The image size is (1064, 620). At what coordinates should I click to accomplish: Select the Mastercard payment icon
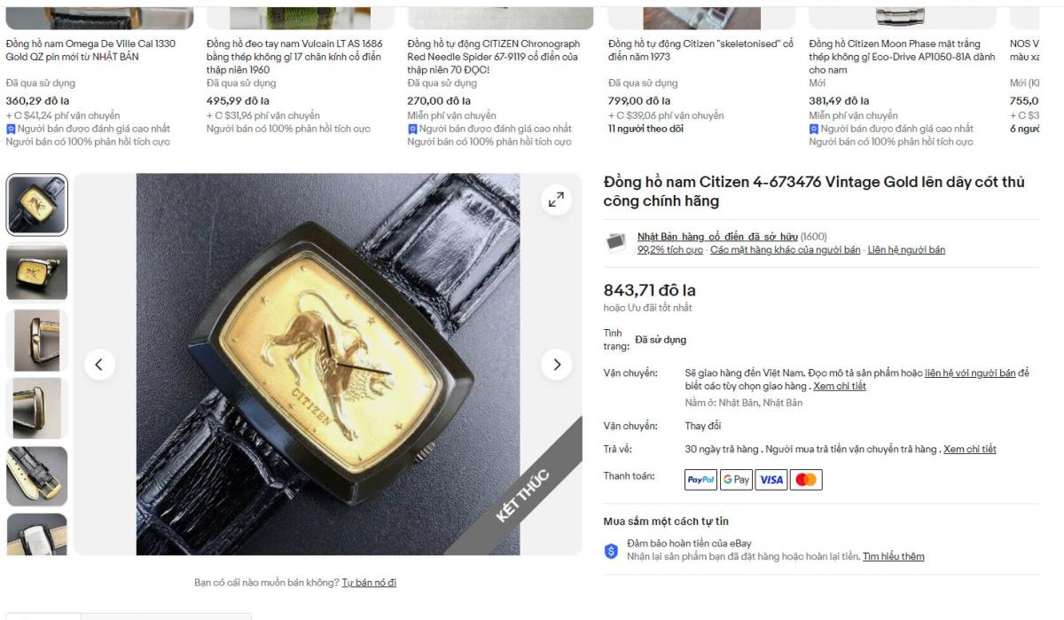point(806,480)
